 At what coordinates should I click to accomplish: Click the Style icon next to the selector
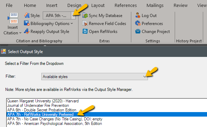27,15
